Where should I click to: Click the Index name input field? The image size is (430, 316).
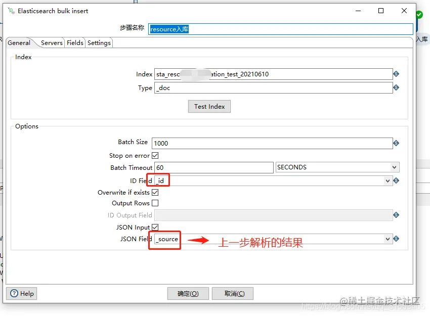(273, 74)
